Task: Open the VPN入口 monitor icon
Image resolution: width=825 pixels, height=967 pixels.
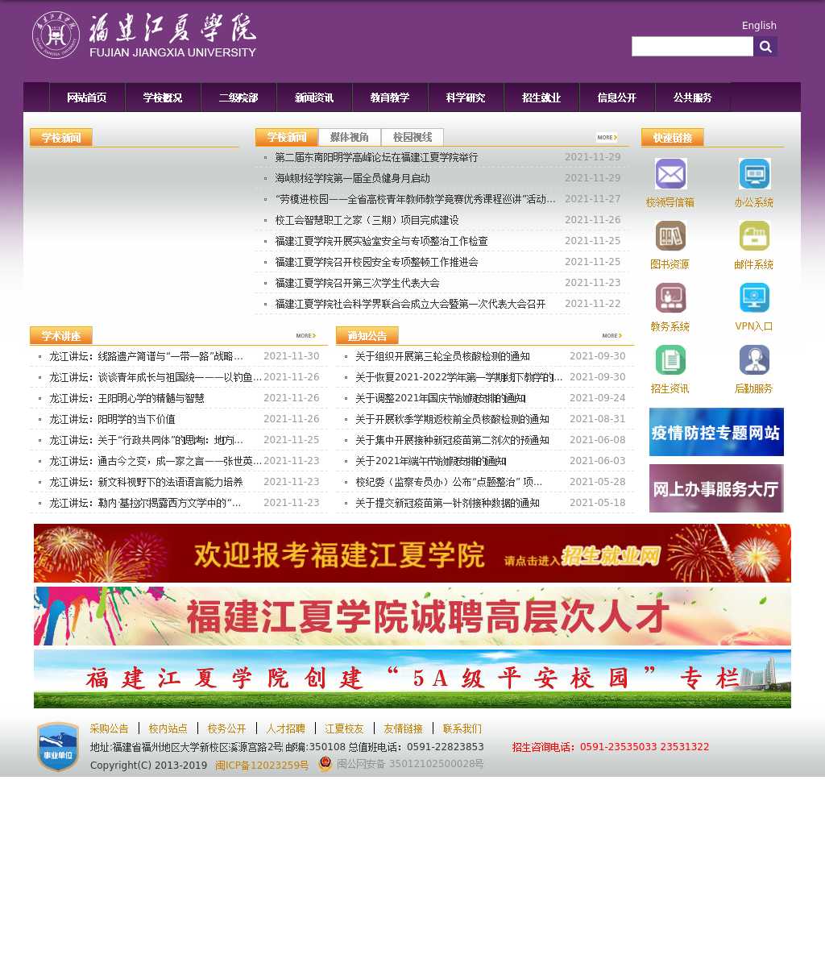Action: tap(754, 298)
